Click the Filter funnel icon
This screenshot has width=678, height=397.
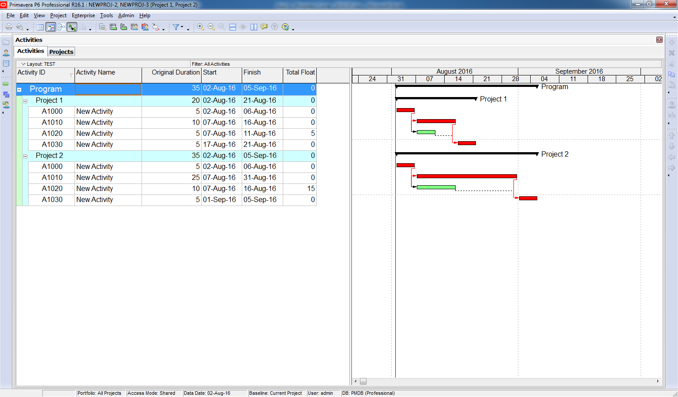[x=176, y=27]
